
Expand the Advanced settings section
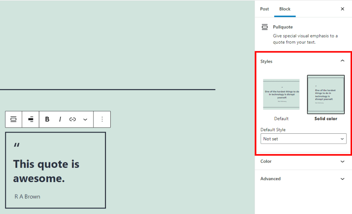click(x=303, y=178)
